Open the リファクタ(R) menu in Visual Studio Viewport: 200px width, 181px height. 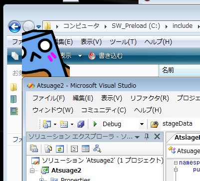(x=150, y=98)
